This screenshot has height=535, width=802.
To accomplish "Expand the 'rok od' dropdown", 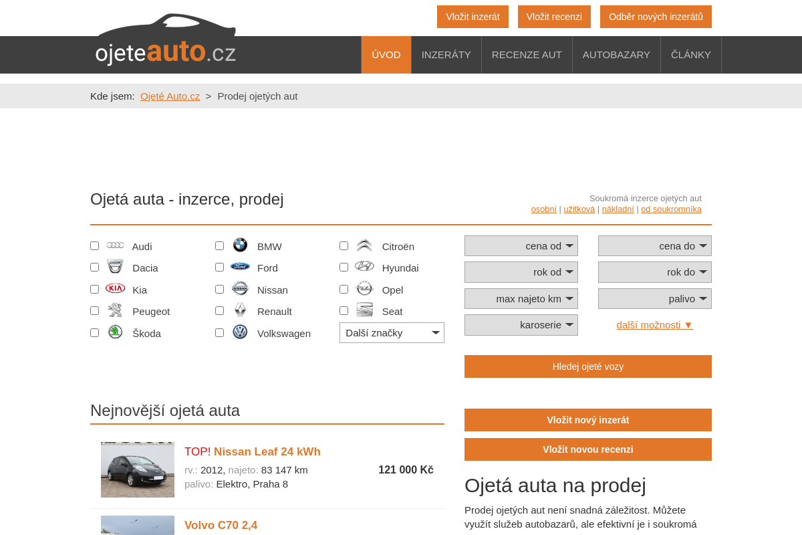I will 521,272.
